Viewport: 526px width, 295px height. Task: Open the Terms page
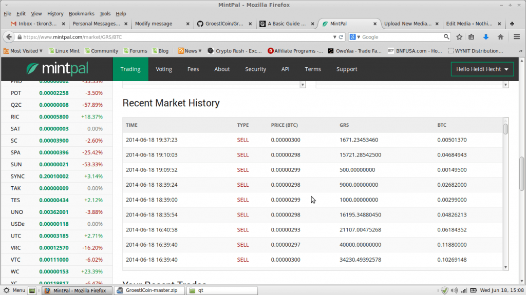pyautogui.click(x=313, y=69)
